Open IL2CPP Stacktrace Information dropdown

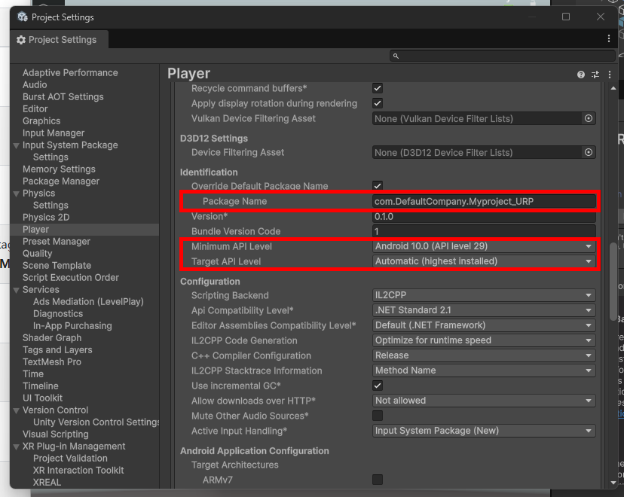click(x=484, y=370)
